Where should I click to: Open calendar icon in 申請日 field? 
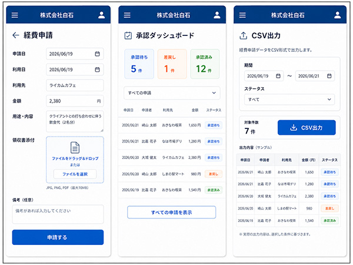(97, 54)
